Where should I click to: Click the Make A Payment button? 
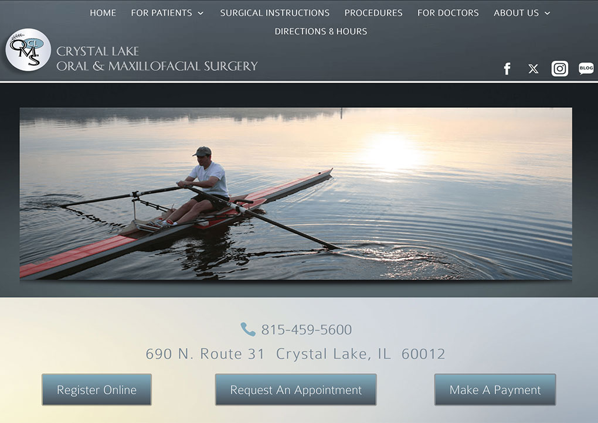pyautogui.click(x=495, y=390)
